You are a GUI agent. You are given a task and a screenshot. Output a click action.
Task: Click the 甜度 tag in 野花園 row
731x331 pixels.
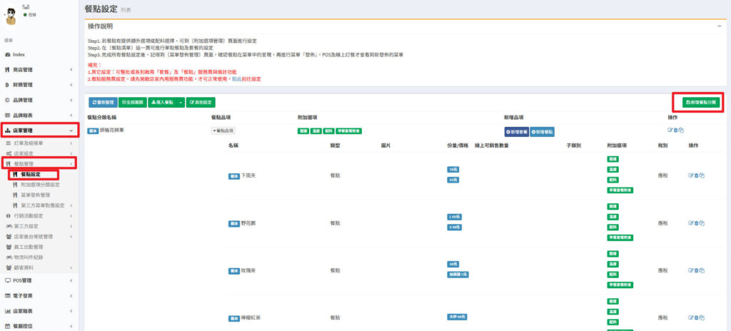[612, 206]
